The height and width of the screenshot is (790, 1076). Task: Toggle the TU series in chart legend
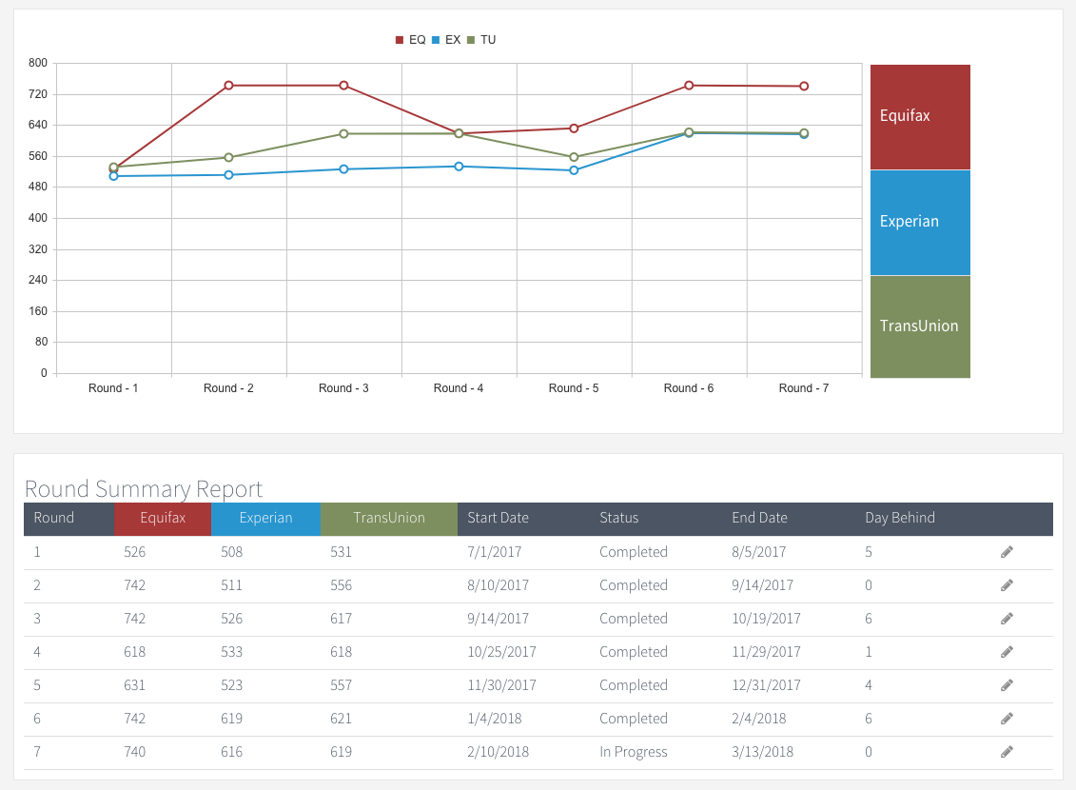click(x=481, y=40)
